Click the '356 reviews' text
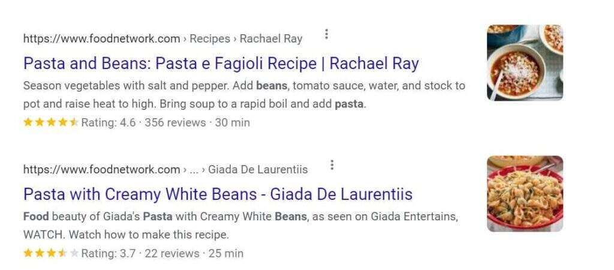Viewport: 614px width, 270px height. [x=178, y=122]
